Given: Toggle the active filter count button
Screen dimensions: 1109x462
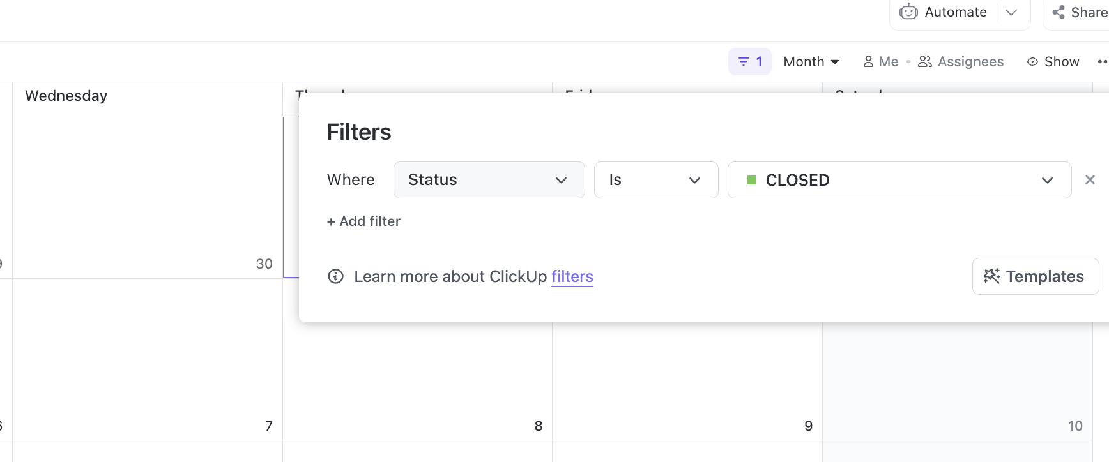Looking at the screenshot, I should (750, 62).
